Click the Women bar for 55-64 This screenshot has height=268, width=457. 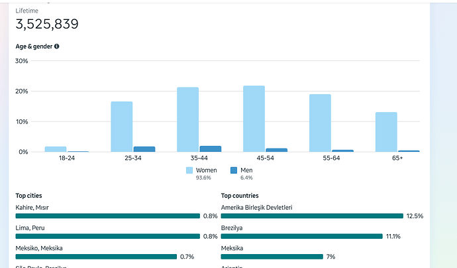(x=320, y=123)
